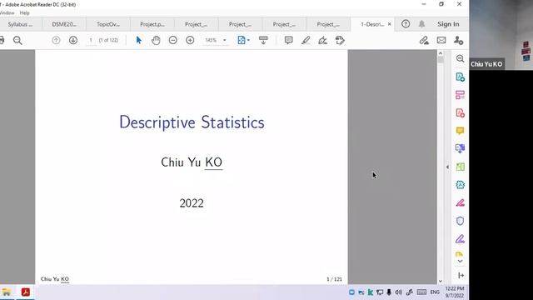
Task: Add a sticky note comment from toolbar
Action: [x=289, y=40]
